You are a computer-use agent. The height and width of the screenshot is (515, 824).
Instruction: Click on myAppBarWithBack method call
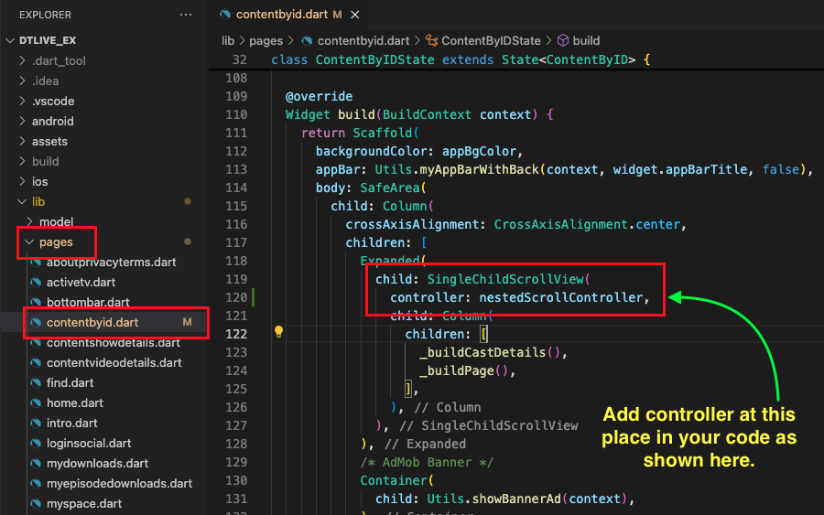coord(479,169)
